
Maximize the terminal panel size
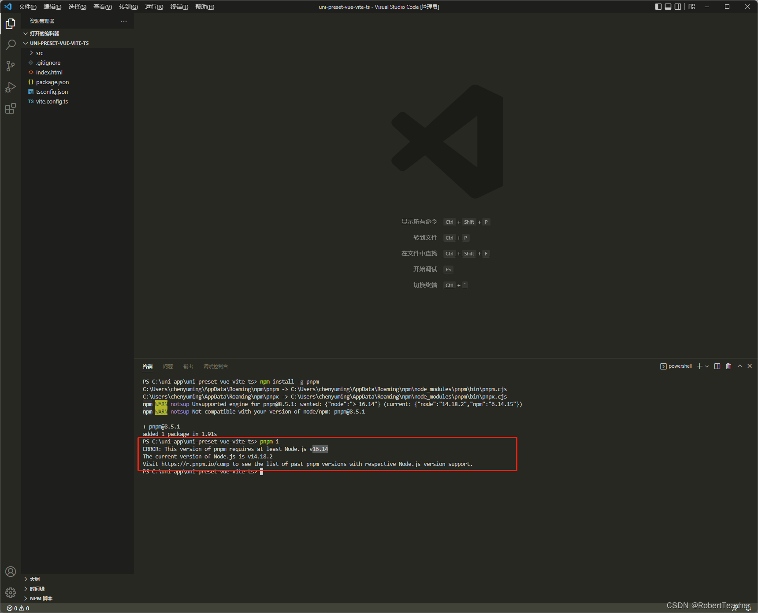[x=740, y=366]
